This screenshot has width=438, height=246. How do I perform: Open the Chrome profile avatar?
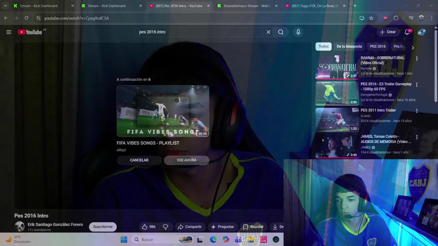tap(422, 18)
